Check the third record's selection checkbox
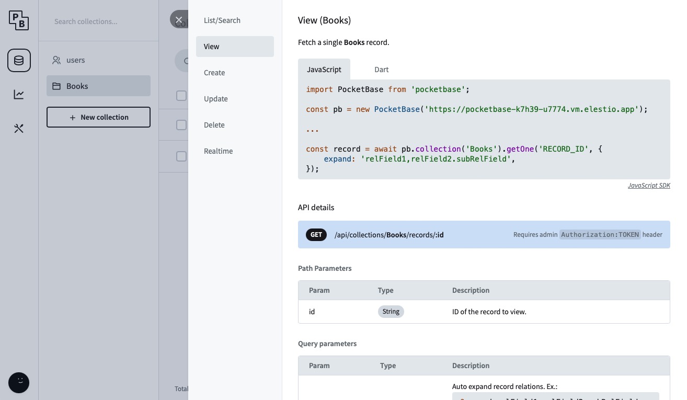This screenshot has height=400, width=687. [x=181, y=156]
